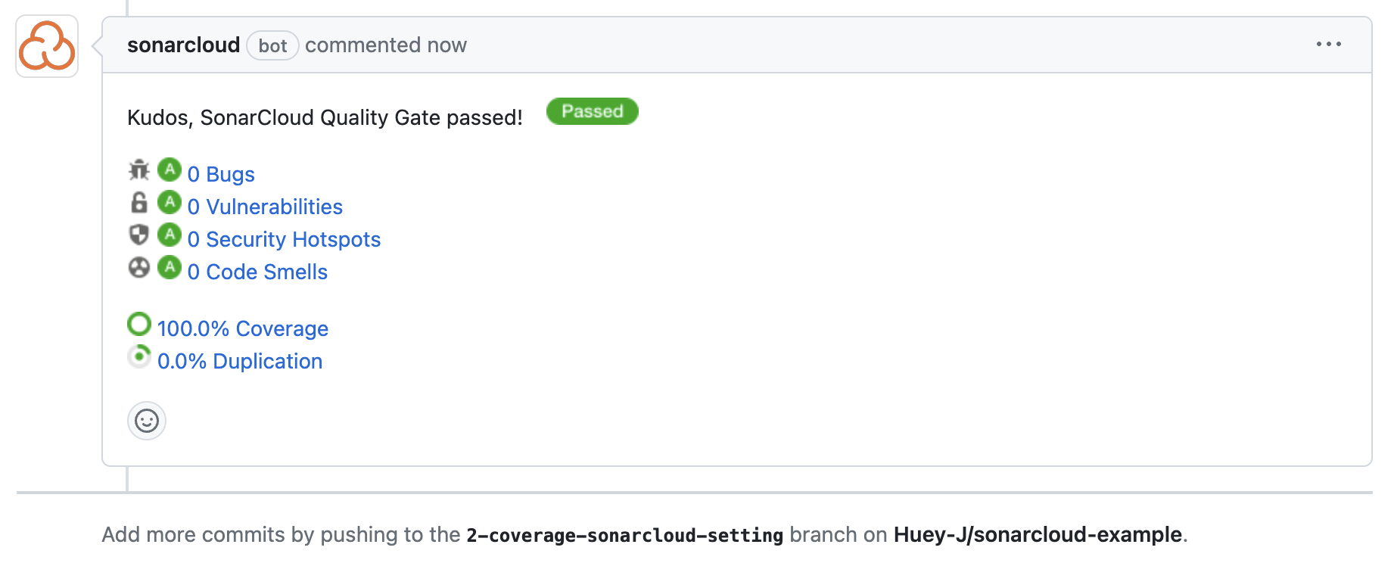The width and height of the screenshot is (1394, 563).
Task: Open the 0.0% Duplication link
Action: 240,361
